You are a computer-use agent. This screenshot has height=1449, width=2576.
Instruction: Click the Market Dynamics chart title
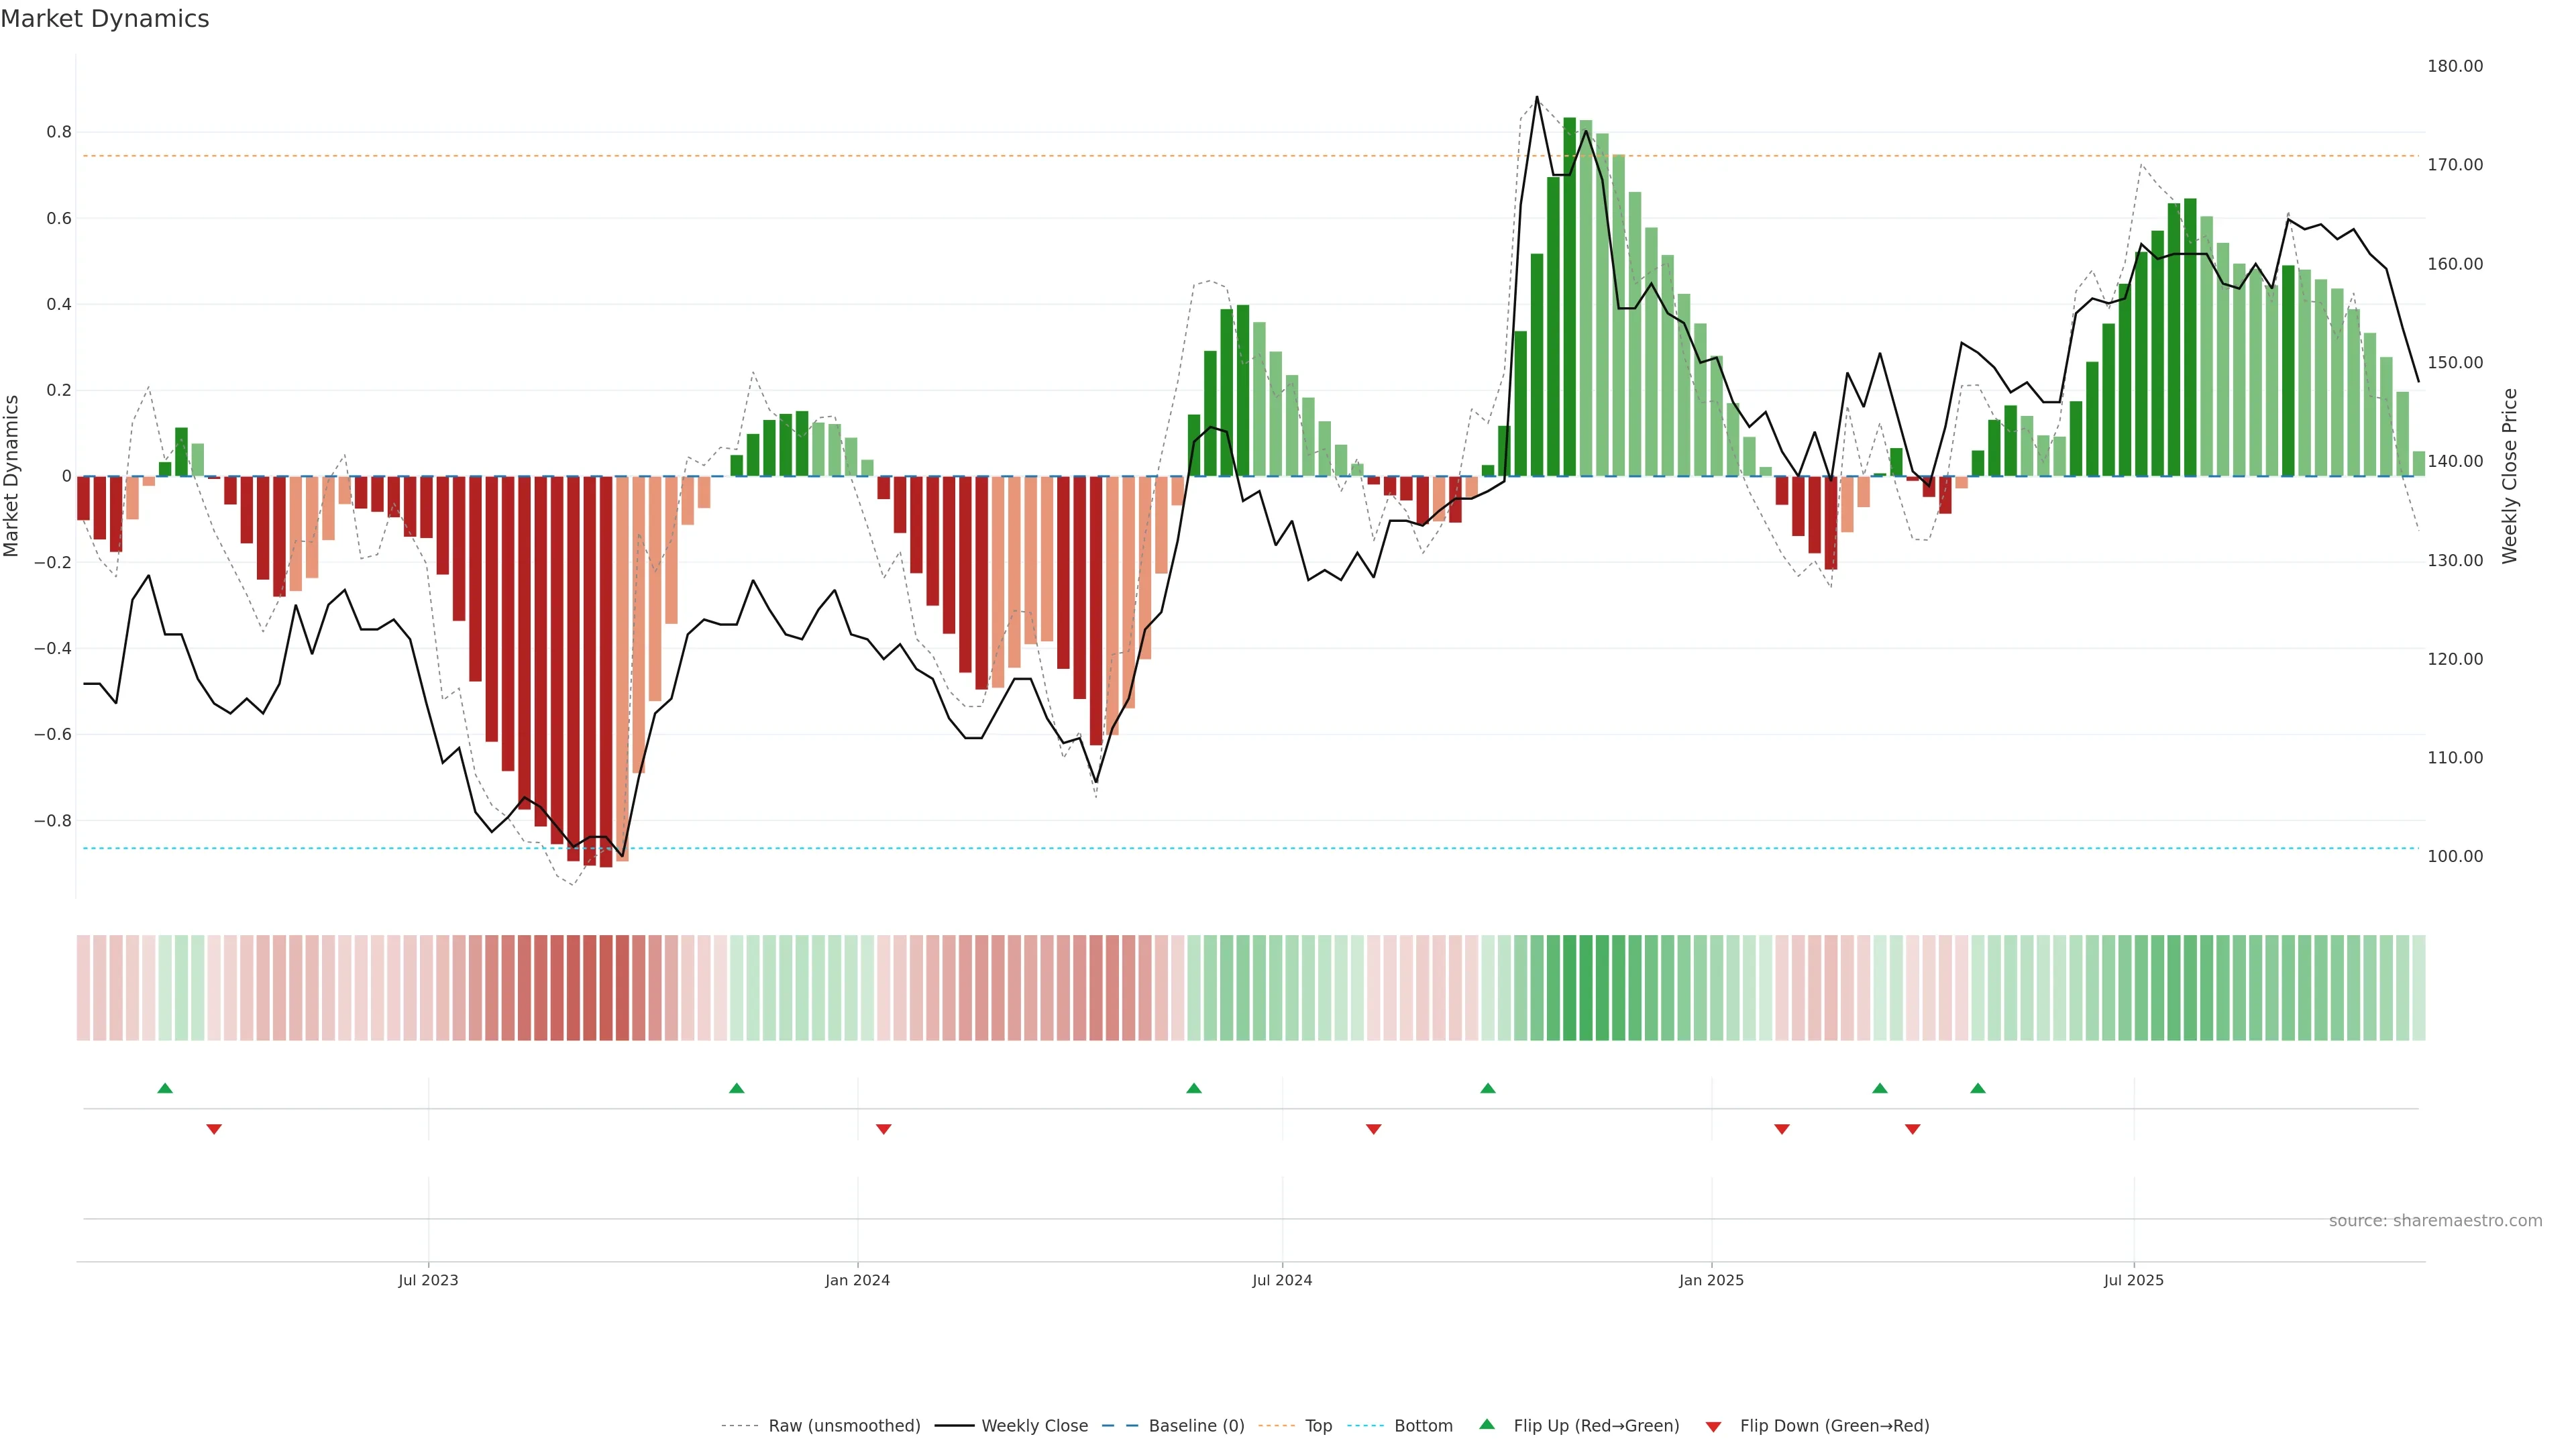105,19
